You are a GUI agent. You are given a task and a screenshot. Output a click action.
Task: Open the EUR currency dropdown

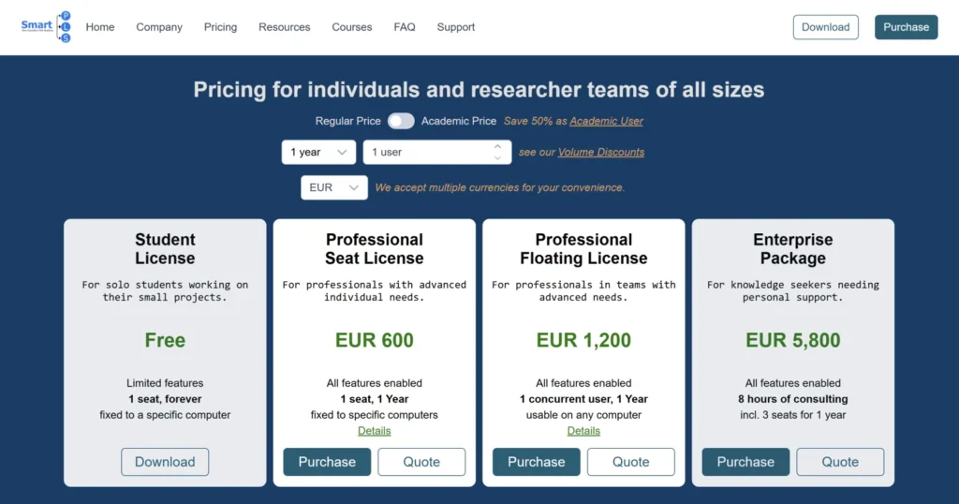coord(334,187)
